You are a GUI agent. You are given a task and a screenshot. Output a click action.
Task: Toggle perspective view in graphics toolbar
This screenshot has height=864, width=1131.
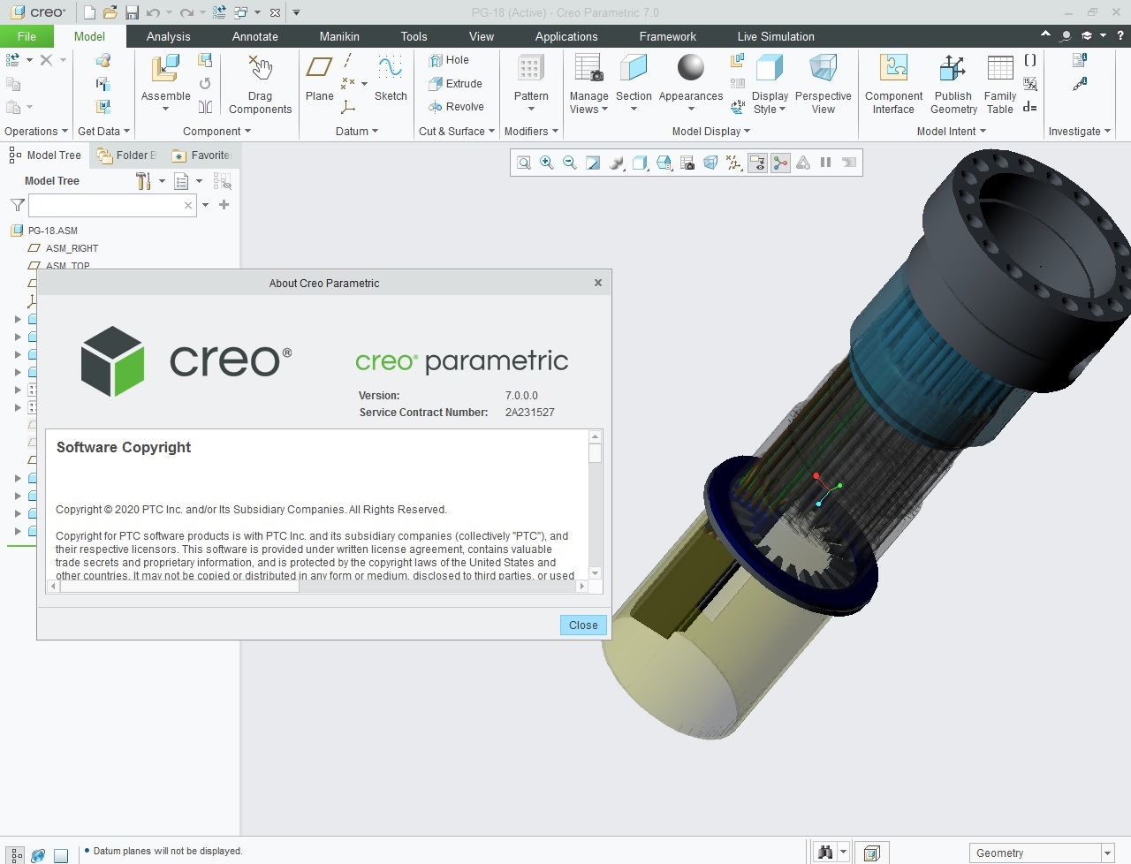[x=710, y=163]
